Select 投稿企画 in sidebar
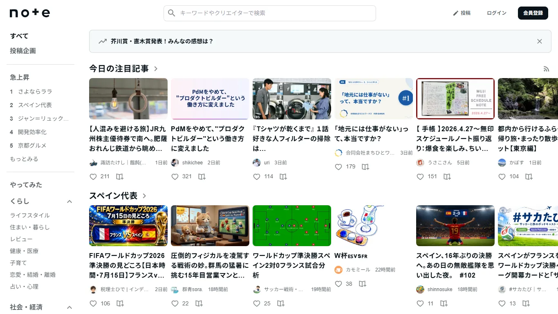This screenshot has width=558, height=314. [23, 51]
